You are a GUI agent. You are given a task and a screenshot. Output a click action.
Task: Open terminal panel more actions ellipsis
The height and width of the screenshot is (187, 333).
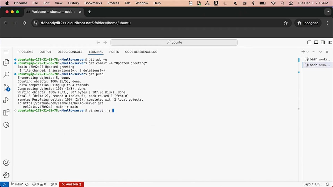coord(314,52)
